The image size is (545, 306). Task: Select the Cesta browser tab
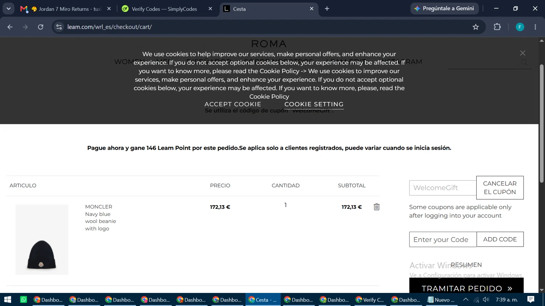coord(269,9)
